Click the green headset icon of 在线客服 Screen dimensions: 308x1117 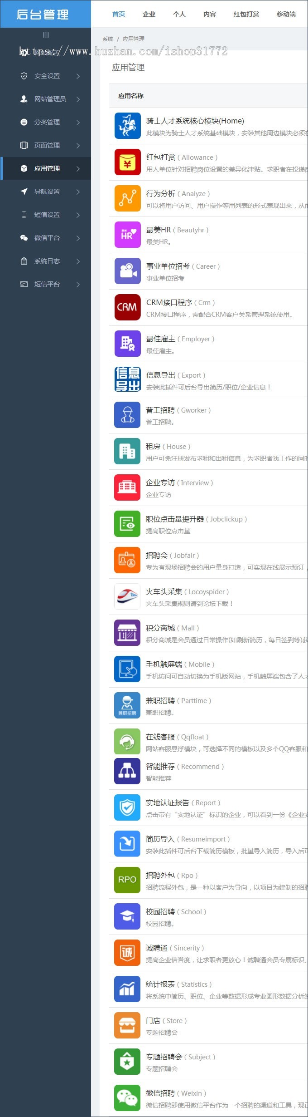click(127, 742)
